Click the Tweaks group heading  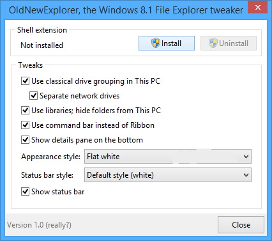30,65
